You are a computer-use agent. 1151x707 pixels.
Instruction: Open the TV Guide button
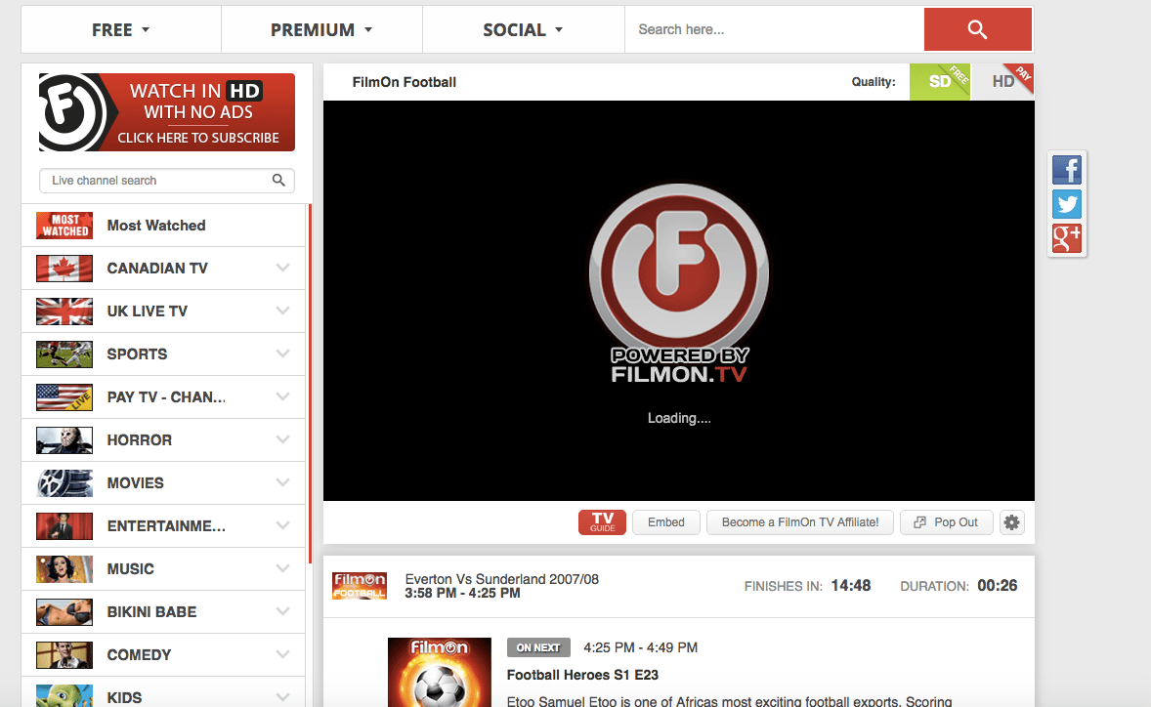[602, 522]
